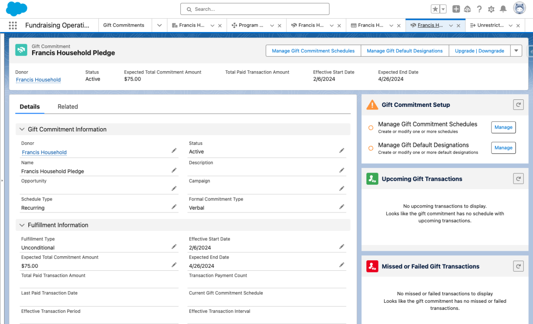The width and height of the screenshot is (533, 324).
Task: Refresh the Upcoming Gift Transactions panel
Action: click(x=518, y=179)
